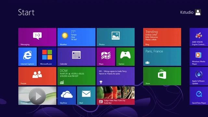Open the Paris, France travel tile
The height and width of the screenshot is (117, 208).
[162, 57]
